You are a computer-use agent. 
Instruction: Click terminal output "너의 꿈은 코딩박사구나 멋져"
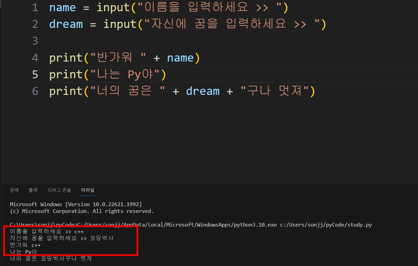click(51, 259)
